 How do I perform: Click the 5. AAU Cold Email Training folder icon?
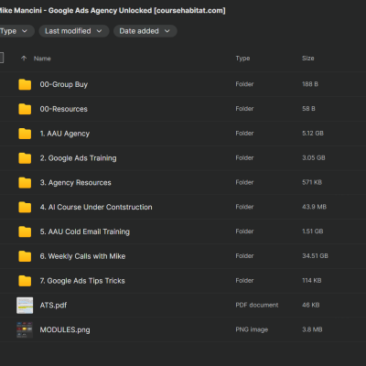(25, 231)
